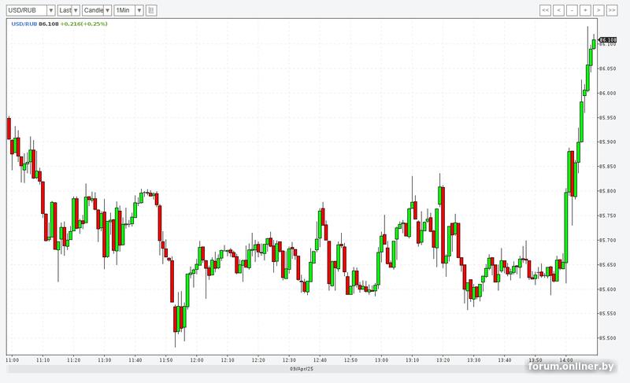Click the 85.500 price axis label
Image resolution: width=630 pixels, height=383 pixels.
click(607, 338)
